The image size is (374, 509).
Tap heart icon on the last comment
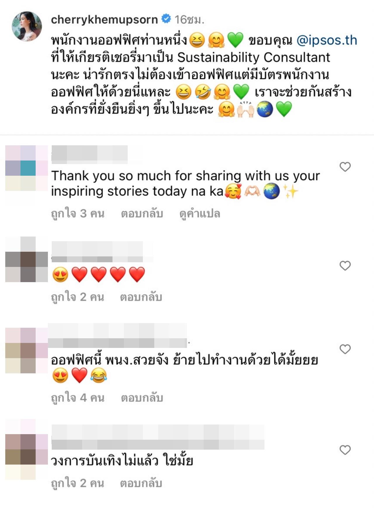click(345, 450)
